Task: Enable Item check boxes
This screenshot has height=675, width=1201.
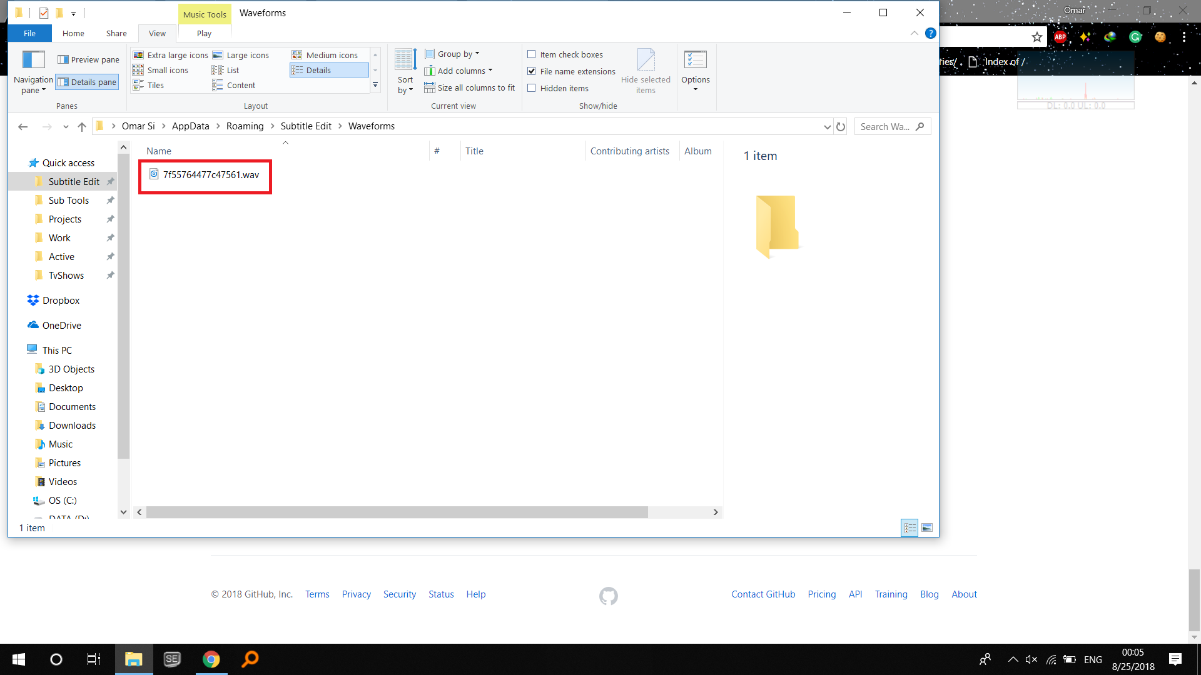Action: coord(532,54)
